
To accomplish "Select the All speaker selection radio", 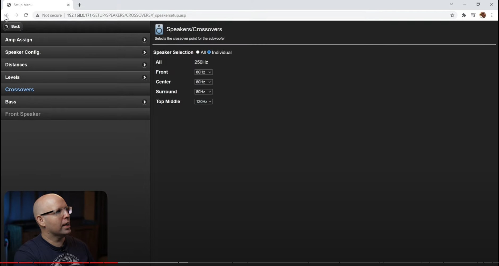I will 198,52.
